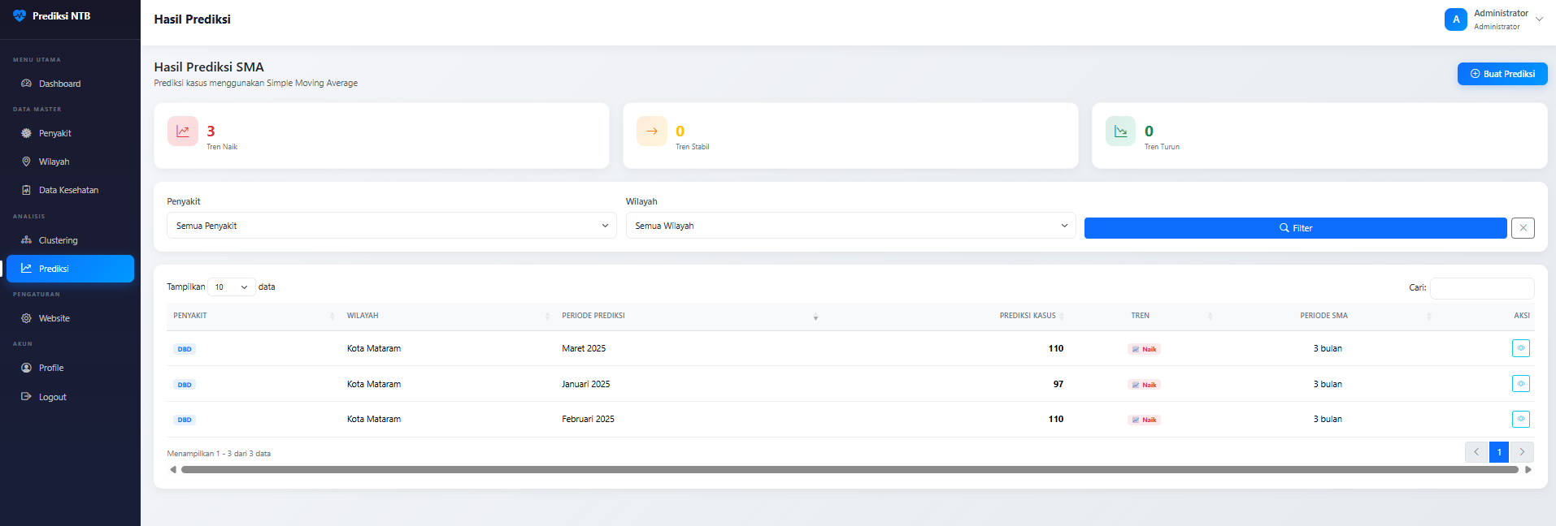Click the value 97 in Prediksi Kasus
Screen dimensions: 1556x526
(x=1058, y=384)
